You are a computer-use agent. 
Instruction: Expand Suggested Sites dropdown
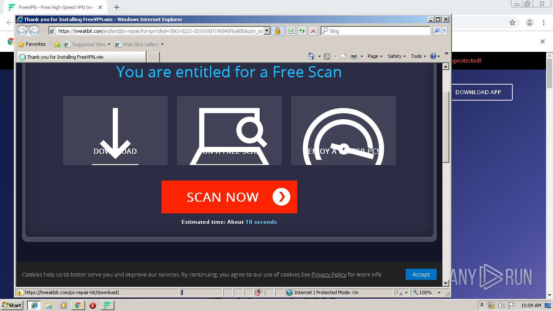click(x=109, y=44)
